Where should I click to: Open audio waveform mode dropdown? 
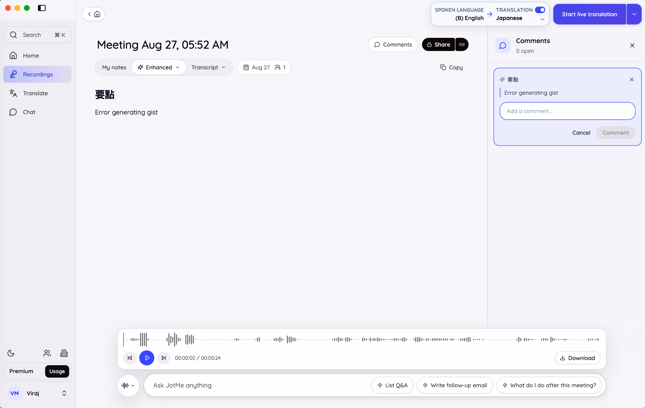pyautogui.click(x=128, y=385)
